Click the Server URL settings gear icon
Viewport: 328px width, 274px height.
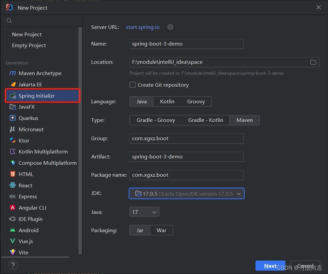(x=170, y=27)
